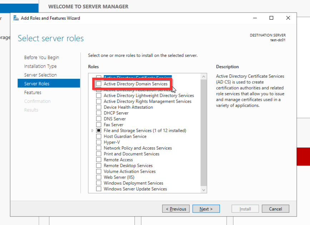310x225 pixels.
Task: Expand File and Storage Services tree node
Action: pos(92,131)
